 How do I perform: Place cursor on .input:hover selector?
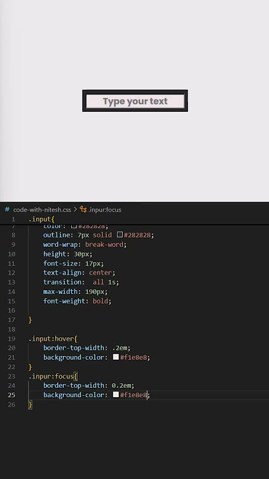[51, 339]
